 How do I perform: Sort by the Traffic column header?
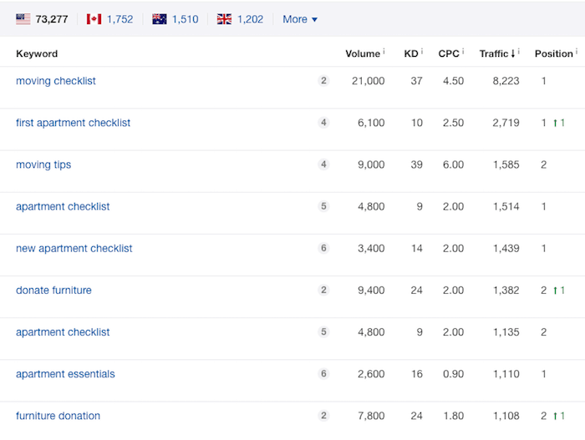tap(494, 53)
